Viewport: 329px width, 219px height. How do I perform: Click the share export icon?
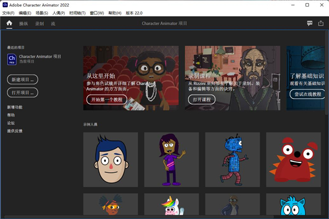(x=321, y=23)
